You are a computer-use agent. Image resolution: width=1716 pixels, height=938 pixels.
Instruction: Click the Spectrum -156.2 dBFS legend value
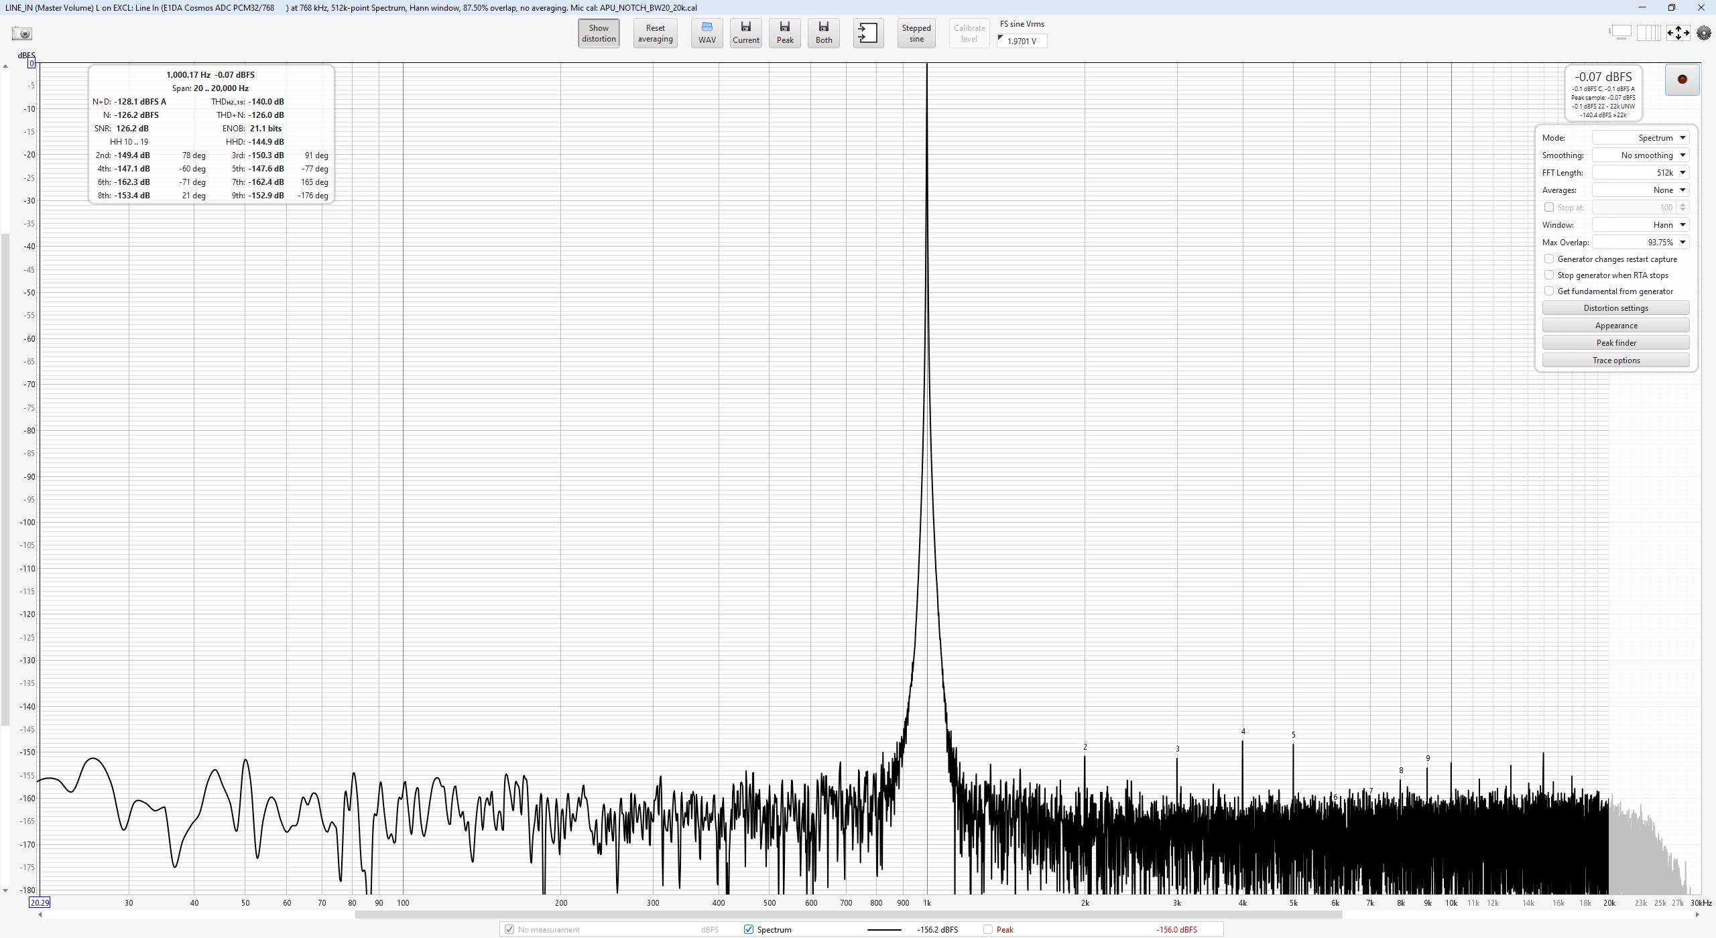937,929
